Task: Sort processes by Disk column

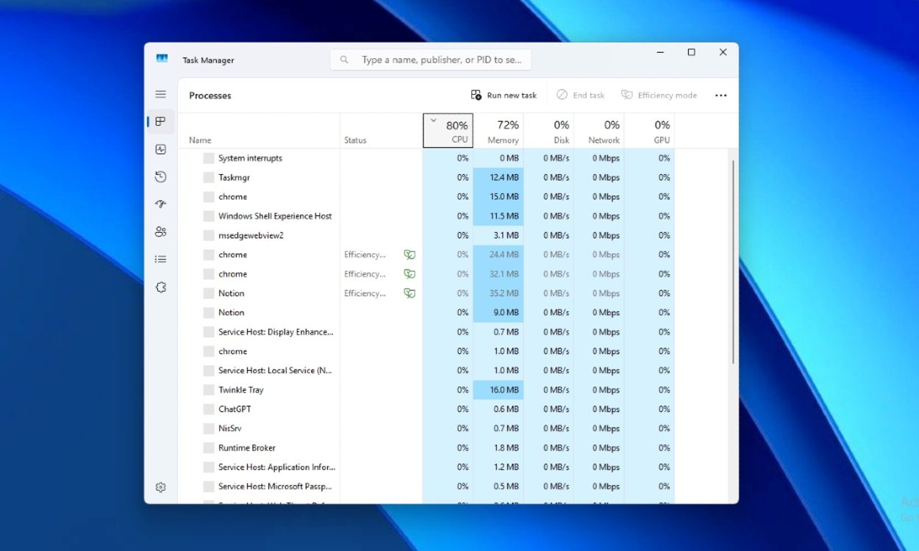Action: tap(548, 131)
